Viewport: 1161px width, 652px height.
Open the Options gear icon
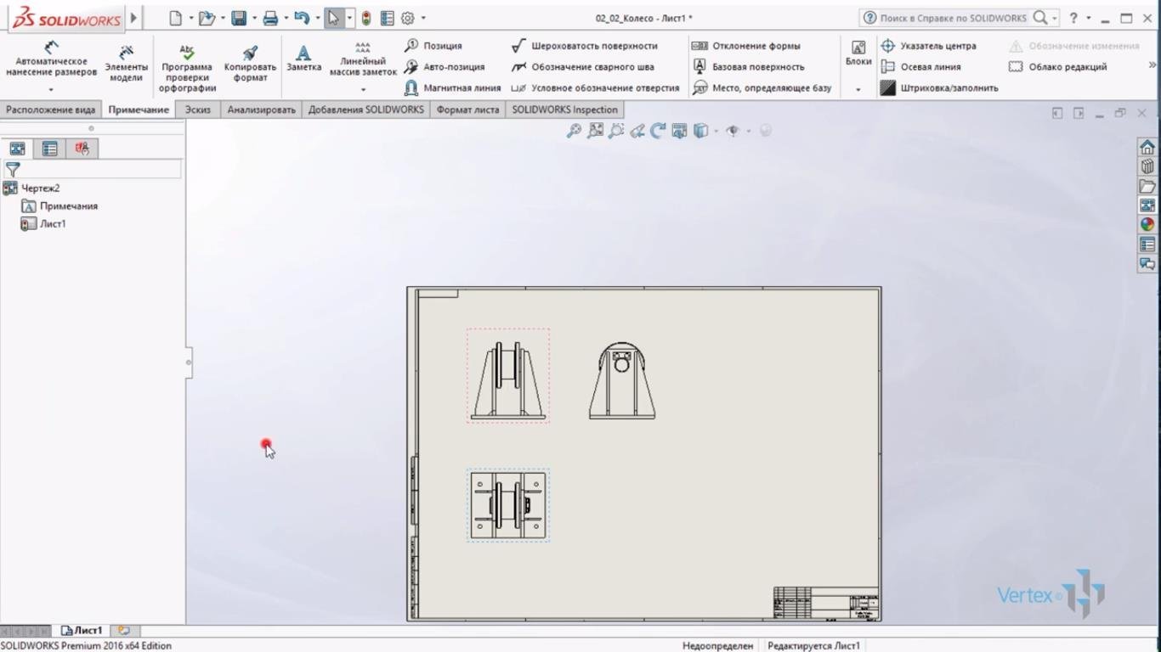[408, 18]
